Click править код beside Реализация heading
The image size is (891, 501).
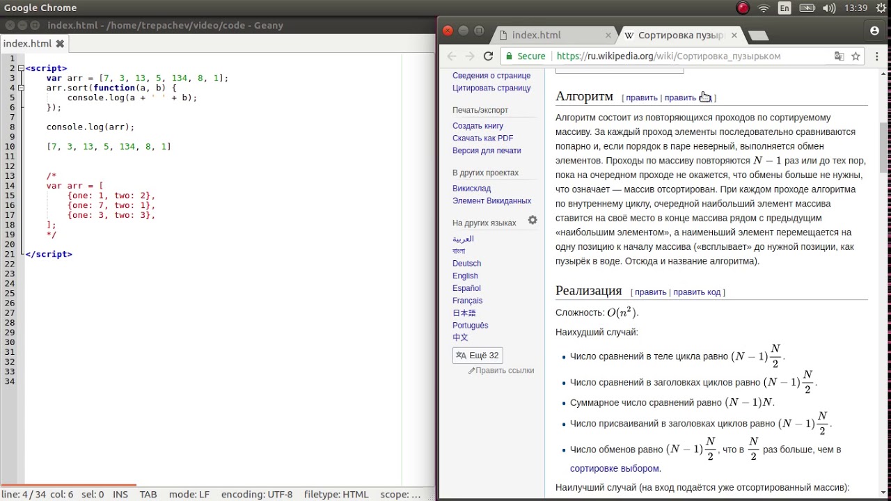[x=697, y=292]
